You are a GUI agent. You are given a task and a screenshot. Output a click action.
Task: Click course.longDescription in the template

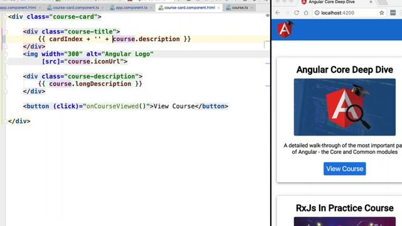coord(90,83)
